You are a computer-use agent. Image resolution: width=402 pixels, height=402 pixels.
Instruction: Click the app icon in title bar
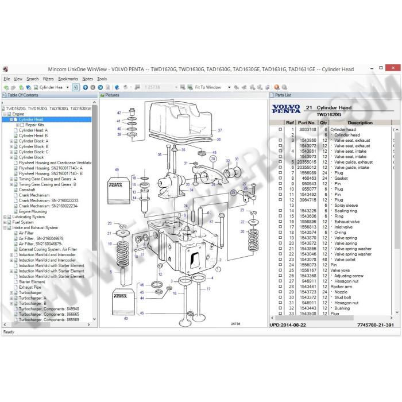5,69
